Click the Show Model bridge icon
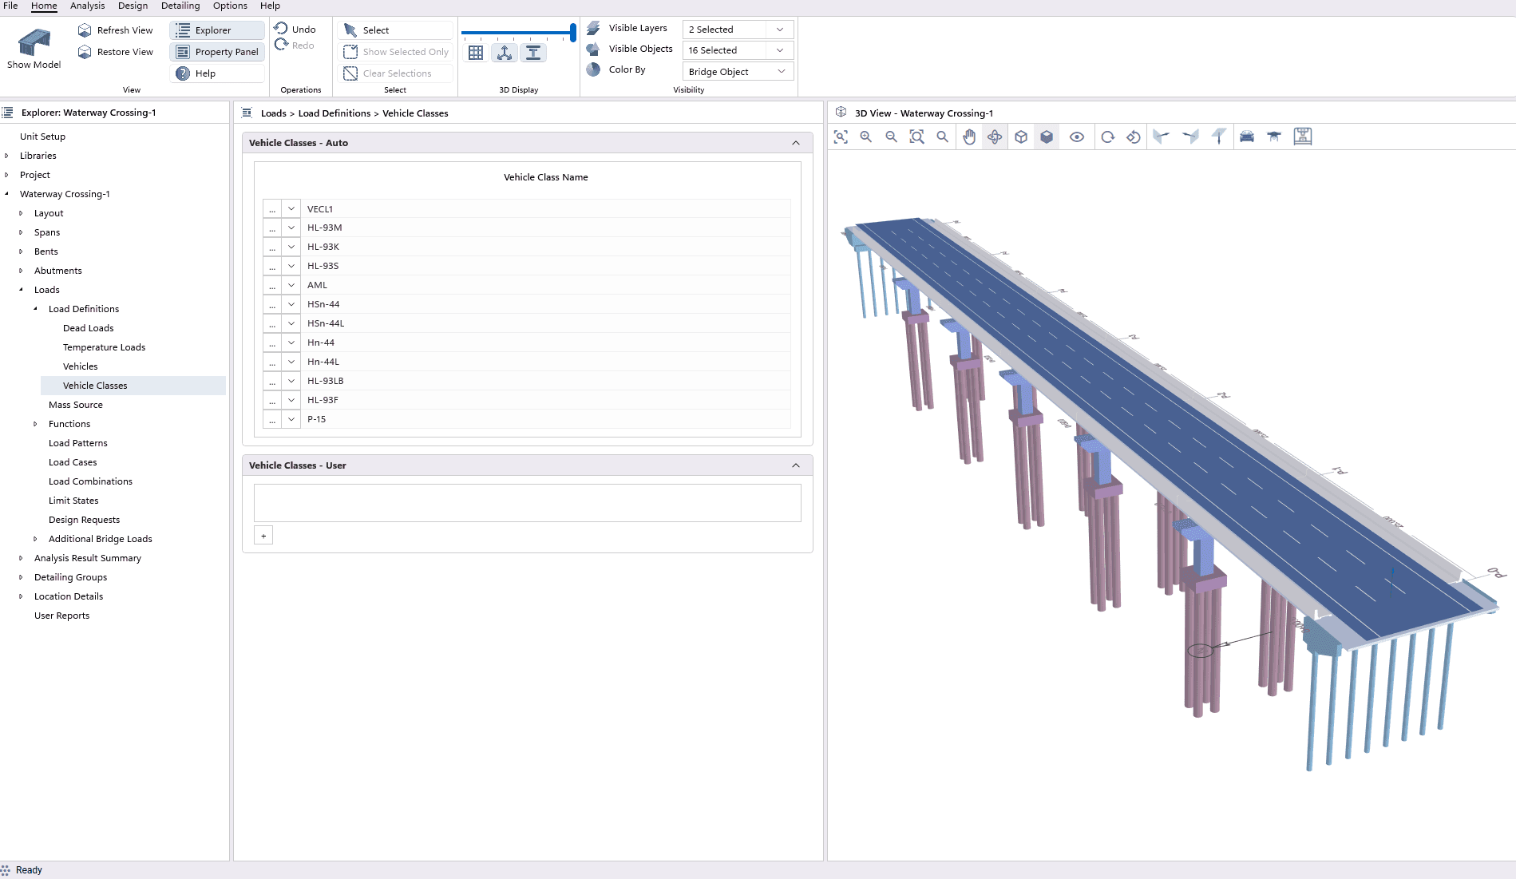The width and height of the screenshot is (1516, 879). click(34, 42)
